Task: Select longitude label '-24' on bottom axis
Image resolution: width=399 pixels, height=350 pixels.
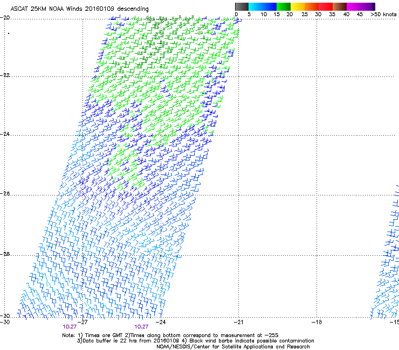Action: 161,322
